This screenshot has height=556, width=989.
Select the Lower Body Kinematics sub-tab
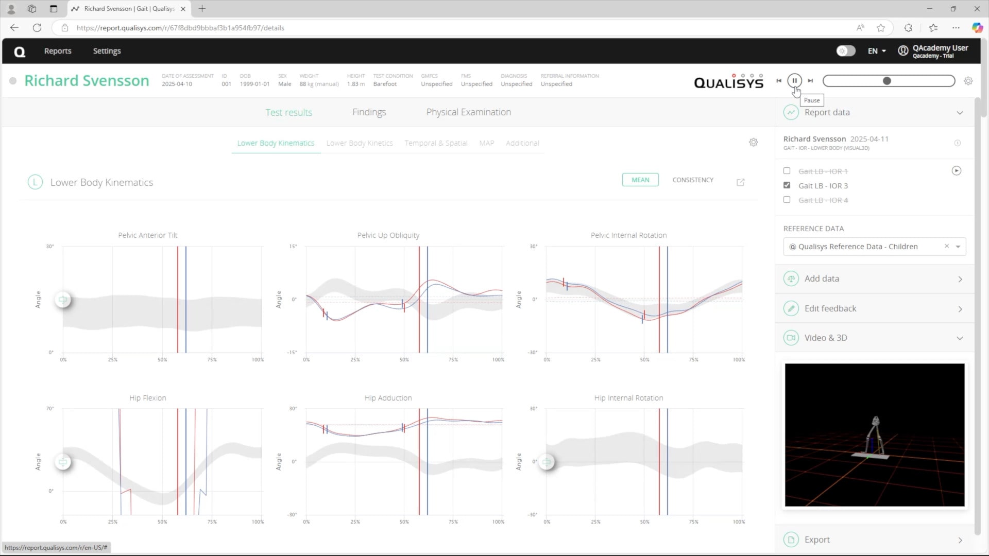click(276, 143)
